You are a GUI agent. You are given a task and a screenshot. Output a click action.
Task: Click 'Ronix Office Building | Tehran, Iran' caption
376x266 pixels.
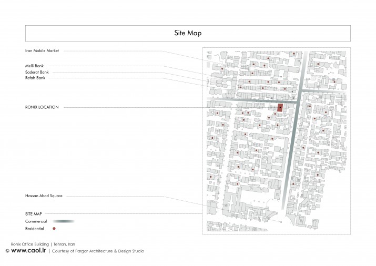(x=43, y=244)
